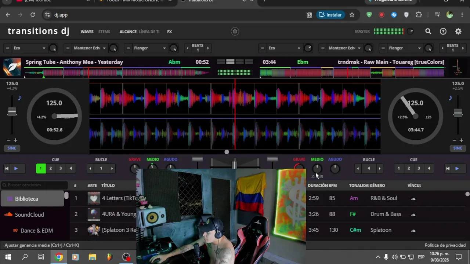Open the right deck Mantener Echo dropdown
470x264 pixels.
(x=345, y=48)
